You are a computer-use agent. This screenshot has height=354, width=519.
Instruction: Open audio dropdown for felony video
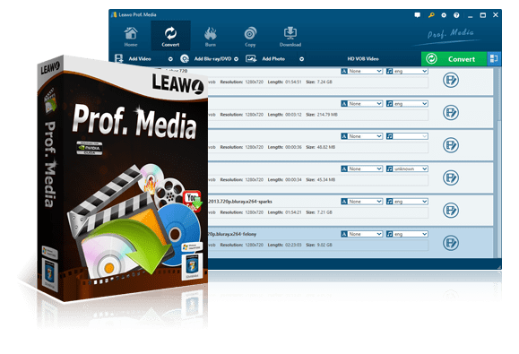click(407, 234)
